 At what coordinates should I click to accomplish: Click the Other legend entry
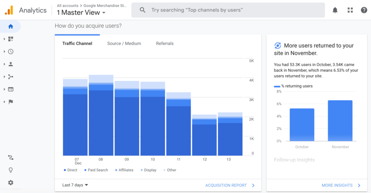coord(170,170)
